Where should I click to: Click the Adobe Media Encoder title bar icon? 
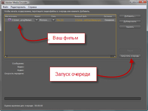3,2
